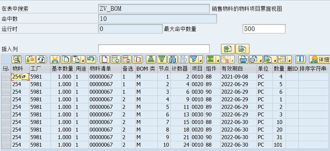Click the Print toolbar icon
The width and height of the screenshot is (330, 151).
click(243, 59)
